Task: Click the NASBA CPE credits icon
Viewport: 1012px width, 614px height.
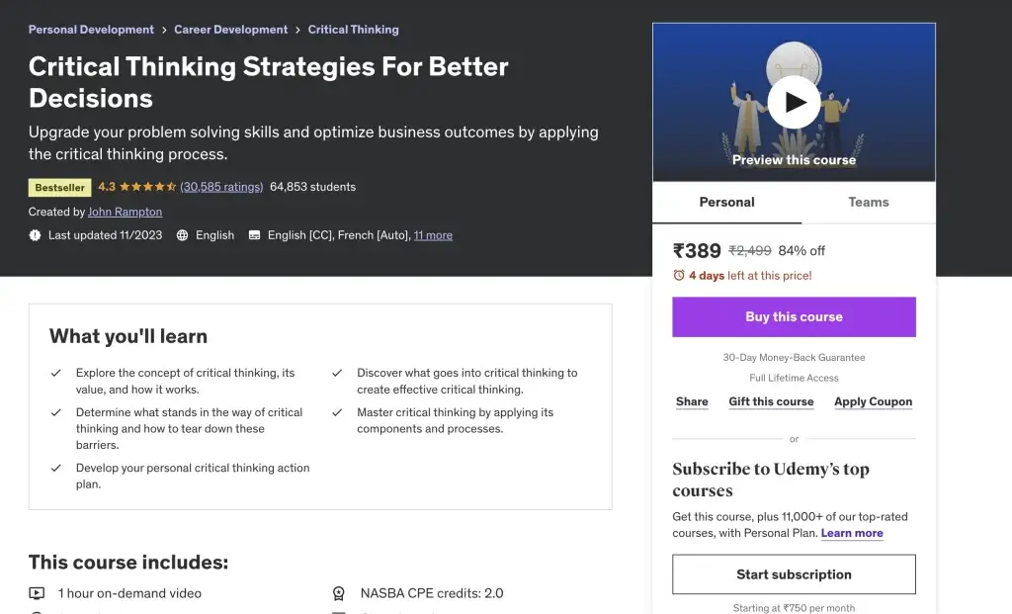Action: 339,593
